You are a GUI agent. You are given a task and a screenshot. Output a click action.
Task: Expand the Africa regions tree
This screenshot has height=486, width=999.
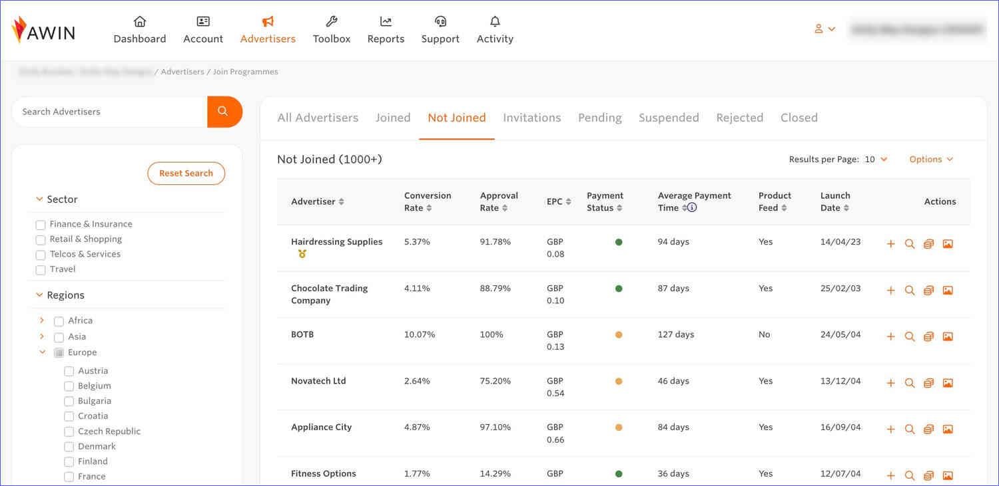(41, 320)
